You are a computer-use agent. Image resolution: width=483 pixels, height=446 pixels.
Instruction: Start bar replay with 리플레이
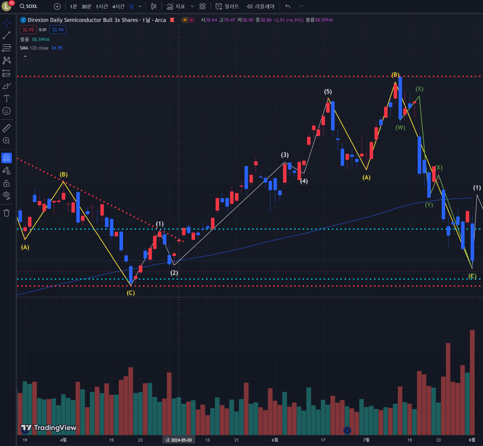coord(261,6)
